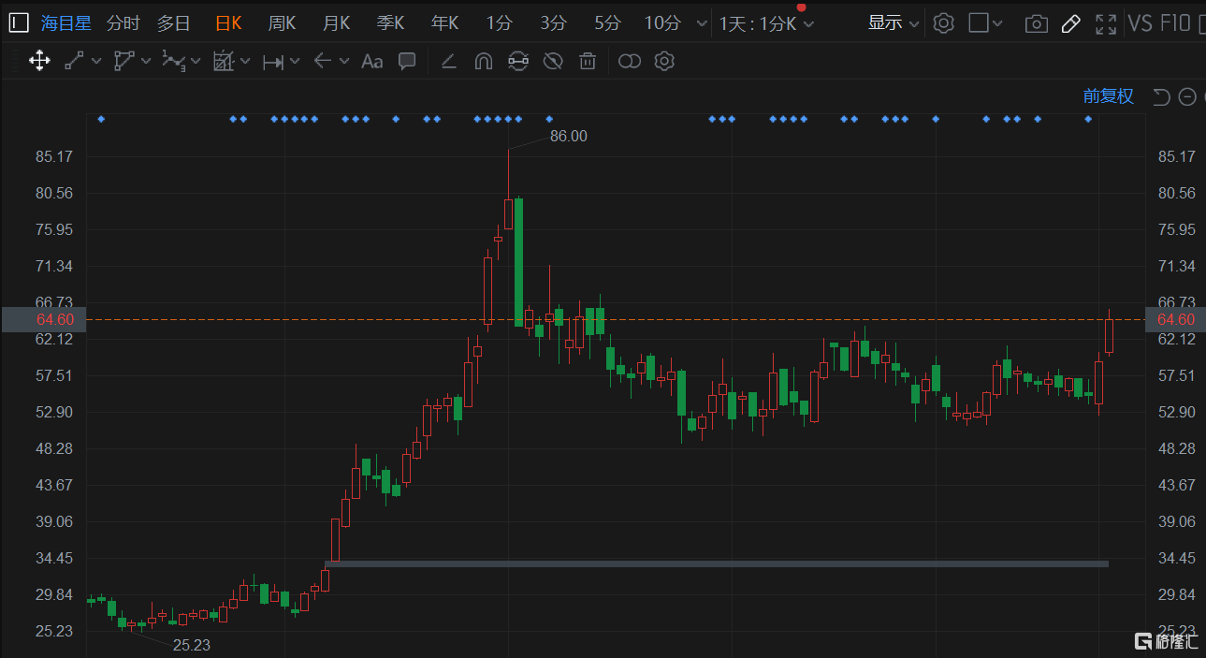The image size is (1206, 658).
Task: Pick the polygon channel drawing tool
Action: (x=124, y=62)
